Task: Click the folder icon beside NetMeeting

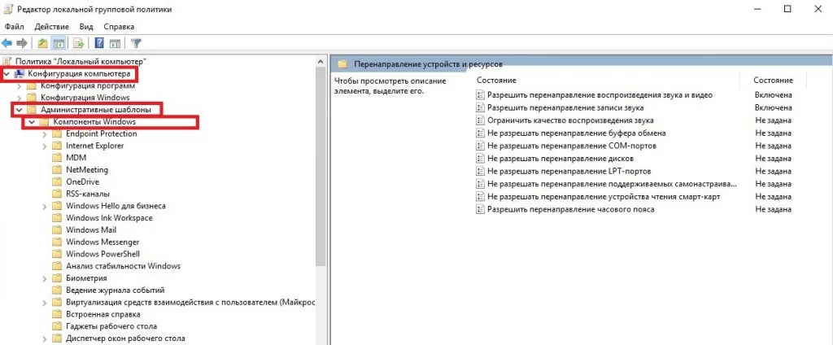Action: [58, 170]
